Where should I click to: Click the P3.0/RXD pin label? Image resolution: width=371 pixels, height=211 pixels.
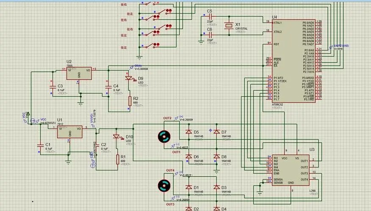click(308, 78)
